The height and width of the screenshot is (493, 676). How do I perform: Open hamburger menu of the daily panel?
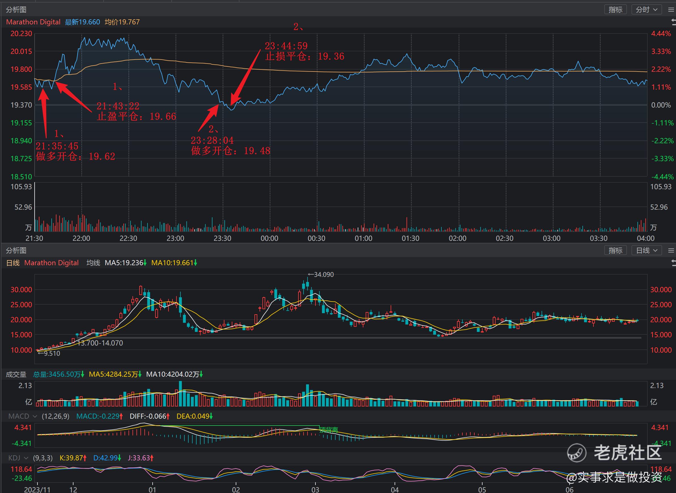pyautogui.click(x=671, y=250)
